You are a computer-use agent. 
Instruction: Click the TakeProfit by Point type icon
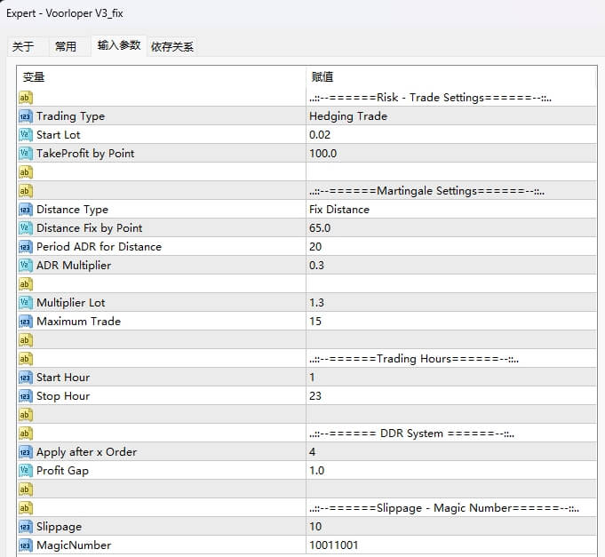click(26, 154)
